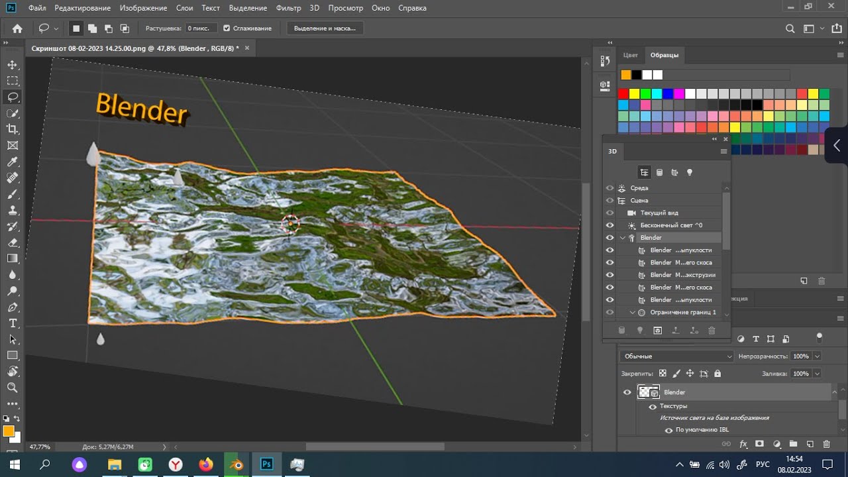This screenshot has width=848, height=477.
Task: Open the 3D menu in menu bar
Action: 314,8
